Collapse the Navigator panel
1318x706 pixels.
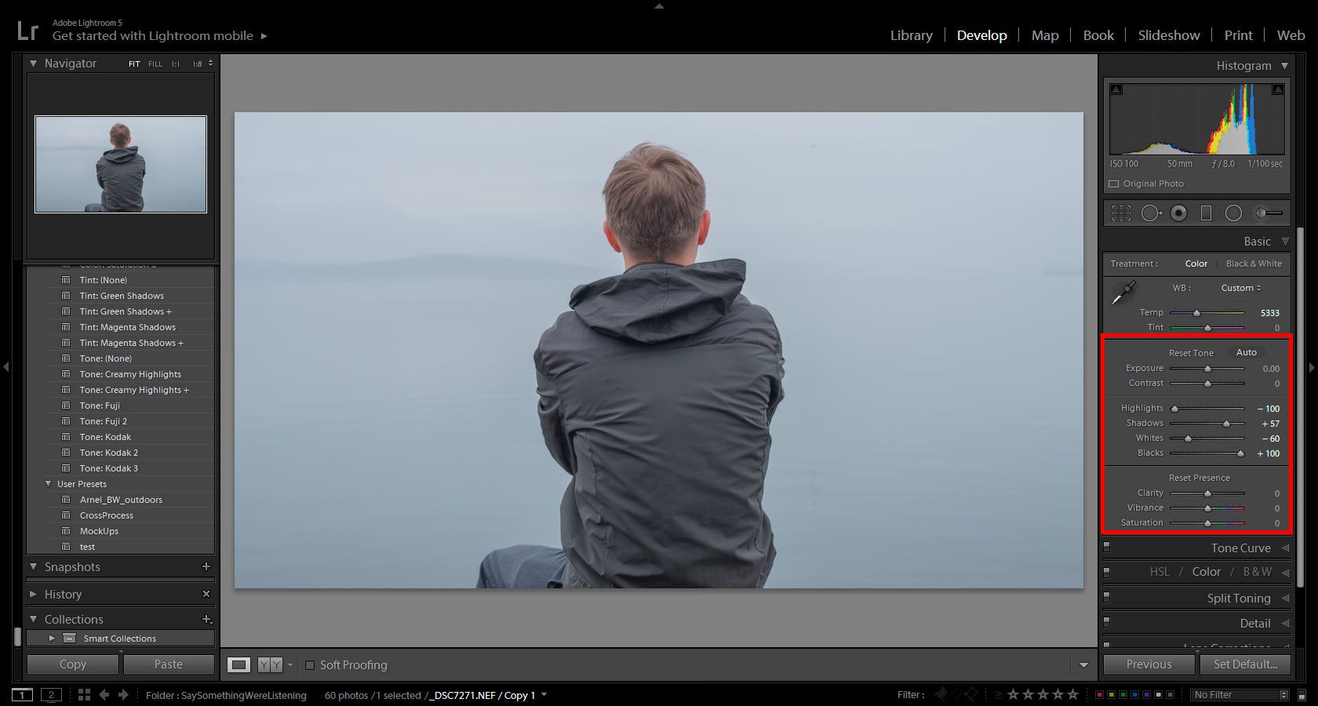[34, 64]
